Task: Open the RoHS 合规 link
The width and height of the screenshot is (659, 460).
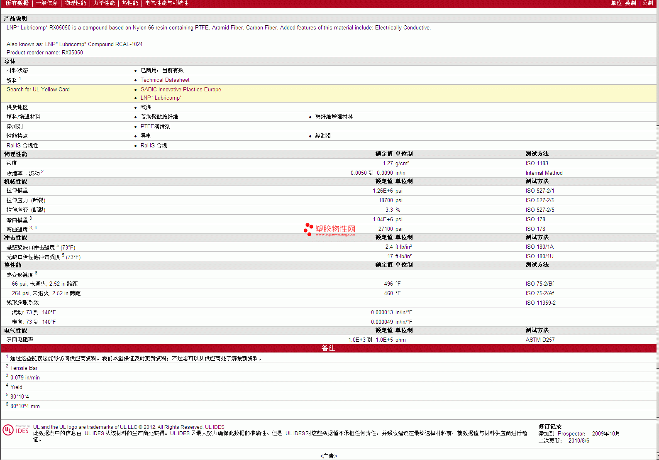Action: (154, 146)
